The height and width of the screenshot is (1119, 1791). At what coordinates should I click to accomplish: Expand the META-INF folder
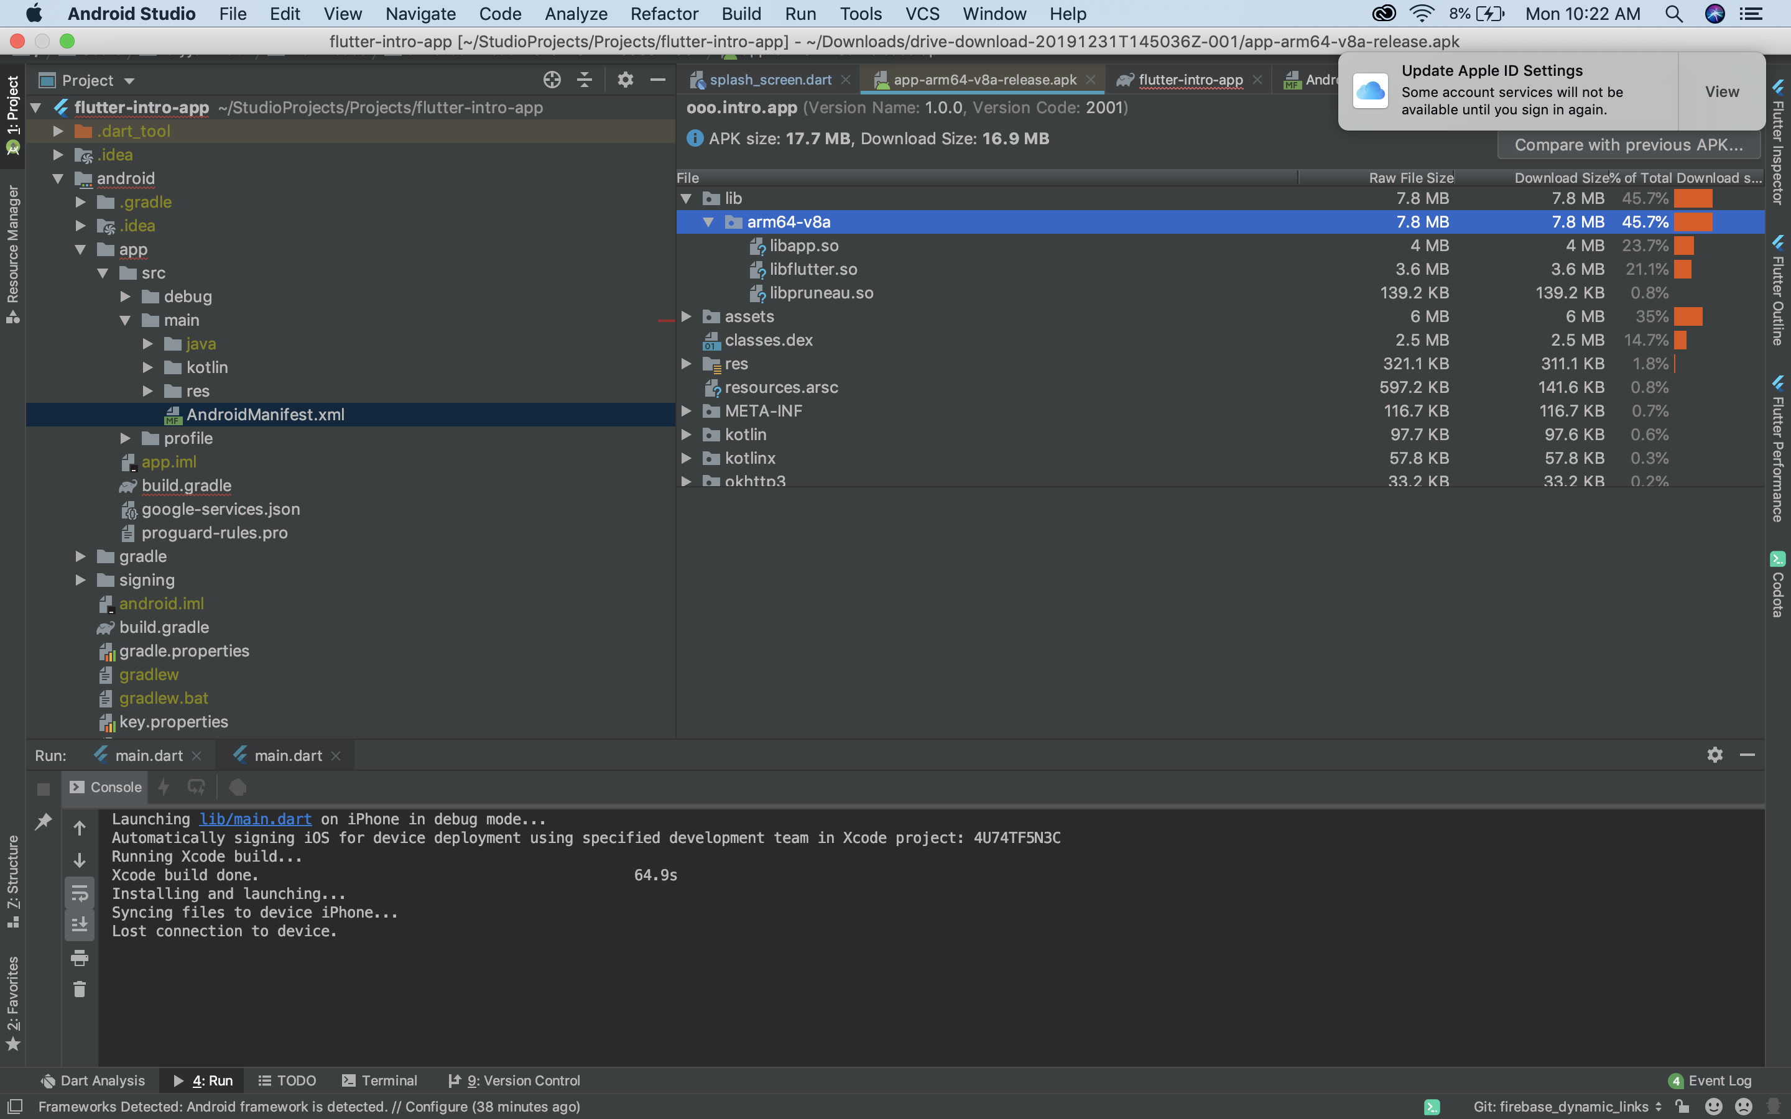(x=686, y=411)
